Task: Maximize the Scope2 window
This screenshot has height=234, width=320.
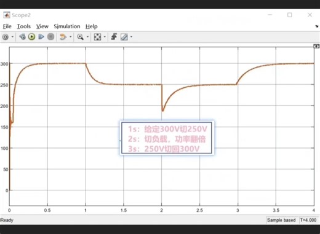Action: point(290,15)
